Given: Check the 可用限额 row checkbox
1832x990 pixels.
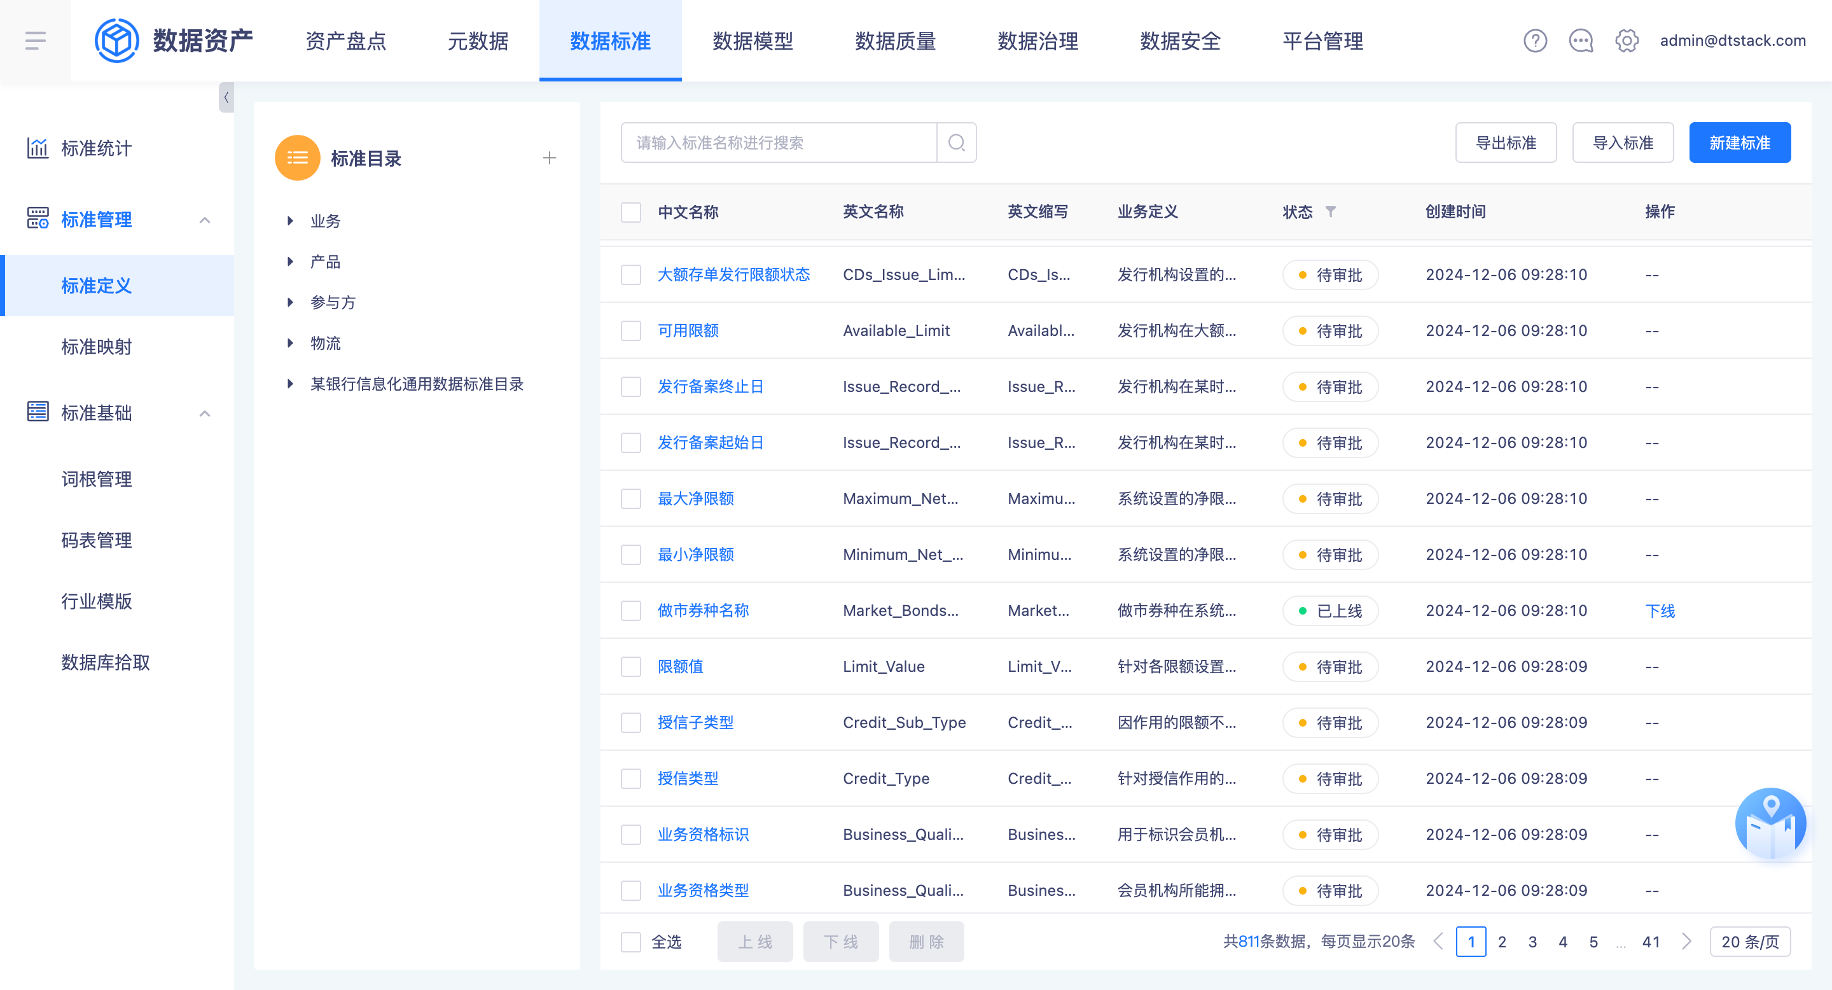Looking at the screenshot, I should click(x=631, y=331).
